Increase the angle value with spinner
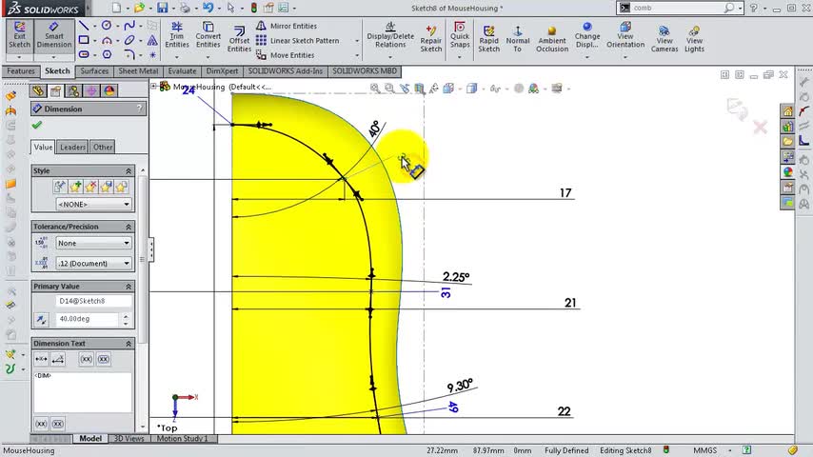This screenshot has height=457, width=813. click(126, 316)
